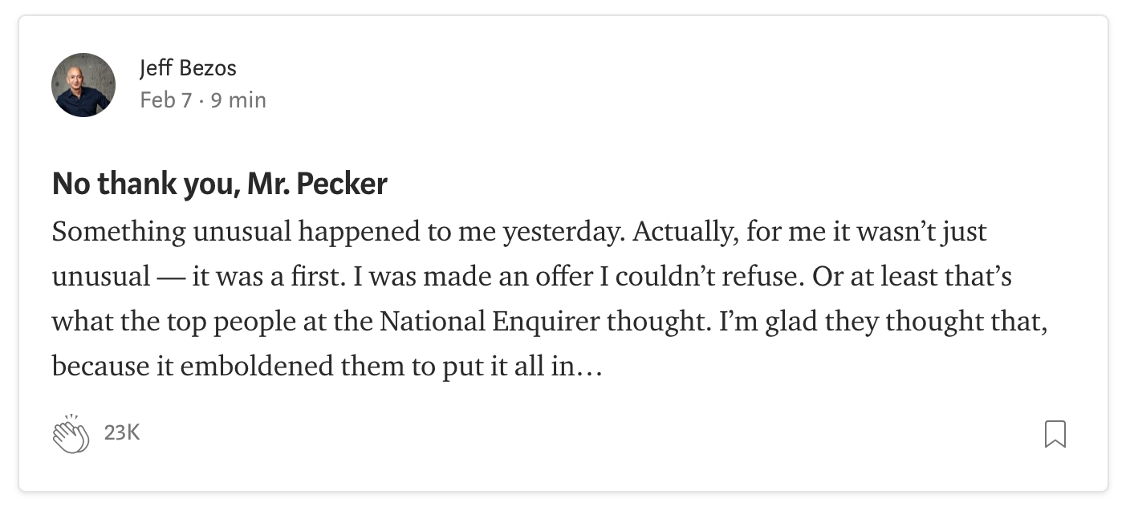
Task: Open the author's round profile photo
Action: click(83, 85)
